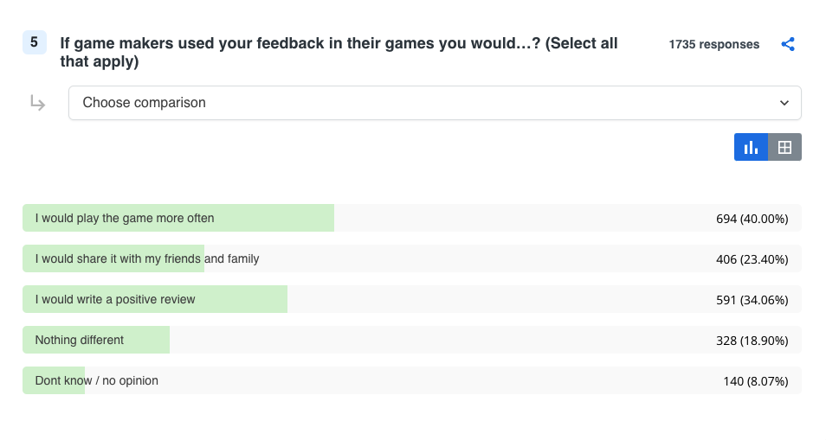Screen dimensions: 826x440
Task: Click the 1735 responses label
Action: point(713,45)
